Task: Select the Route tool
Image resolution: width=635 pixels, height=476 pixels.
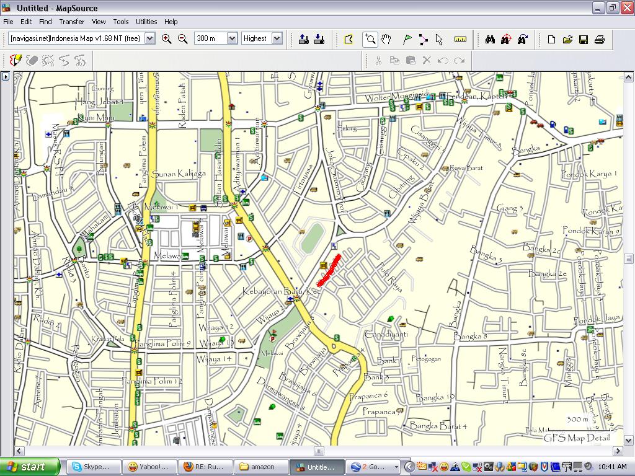Action: 424,39
